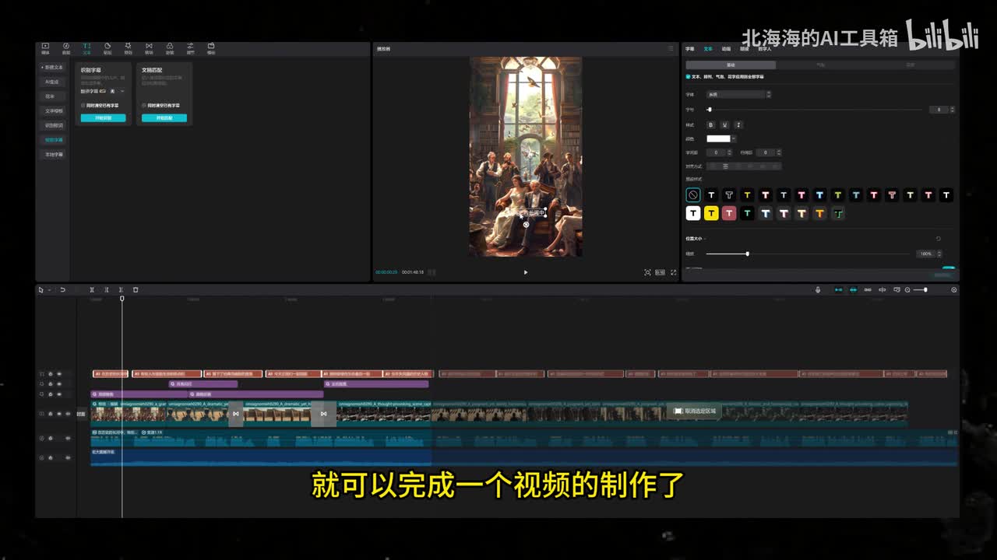Click the fullscreen icon in preview panel
This screenshot has height=560, width=997.
[674, 272]
